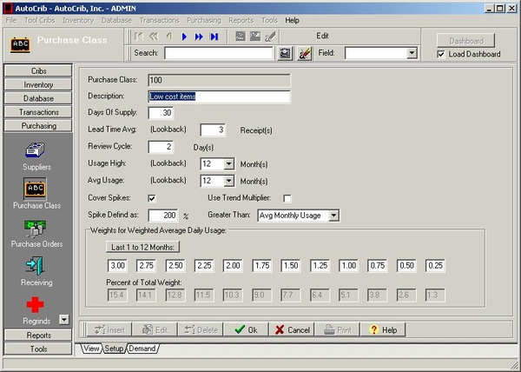Select the Purchase Orders sidebar icon
This screenshot has width=521, height=372.
(36, 229)
